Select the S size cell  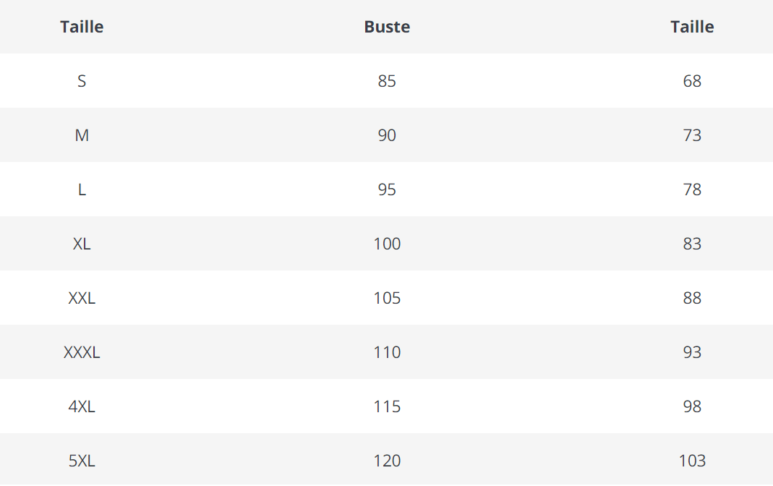pyautogui.click(x=82, y=81)
